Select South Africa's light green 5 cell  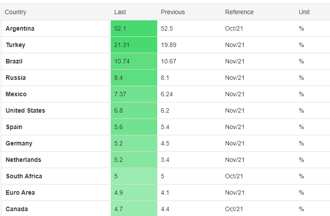[x=134, y=176]
